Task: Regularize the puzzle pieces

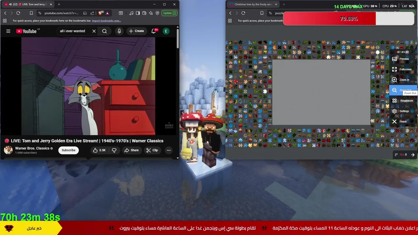Action: (x=403, y=101)
